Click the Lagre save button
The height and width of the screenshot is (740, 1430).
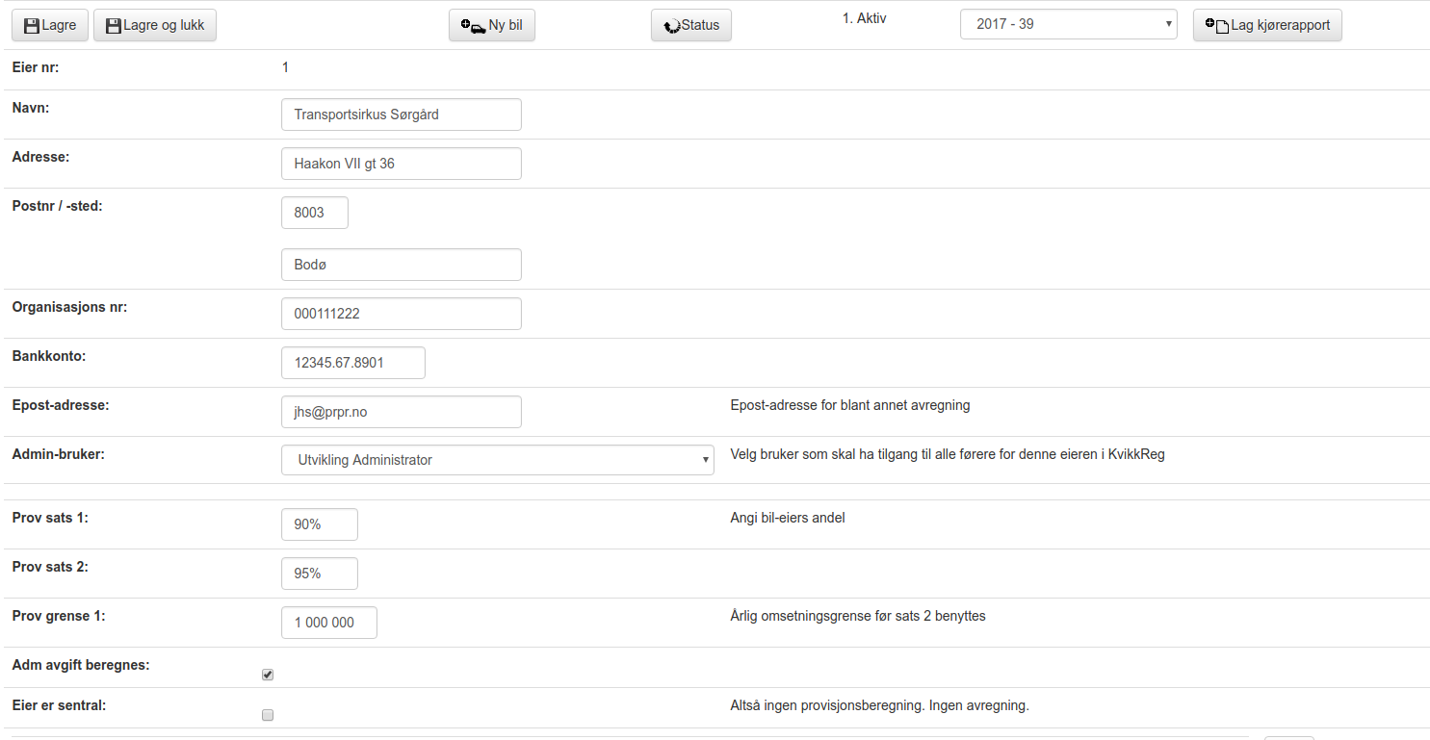(x=50, y=25)
